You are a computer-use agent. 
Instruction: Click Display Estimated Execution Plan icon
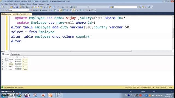pos(55,10)
